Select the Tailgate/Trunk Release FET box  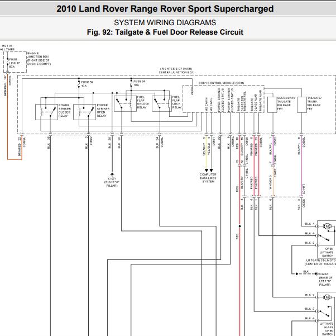[302, 105]
